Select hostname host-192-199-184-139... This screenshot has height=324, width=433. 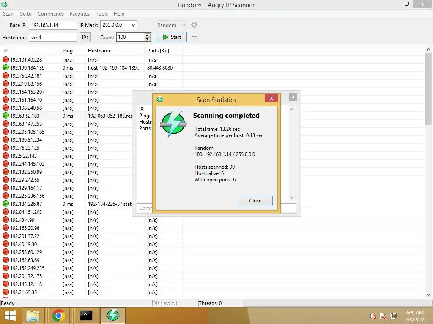(x=114, y=68)
